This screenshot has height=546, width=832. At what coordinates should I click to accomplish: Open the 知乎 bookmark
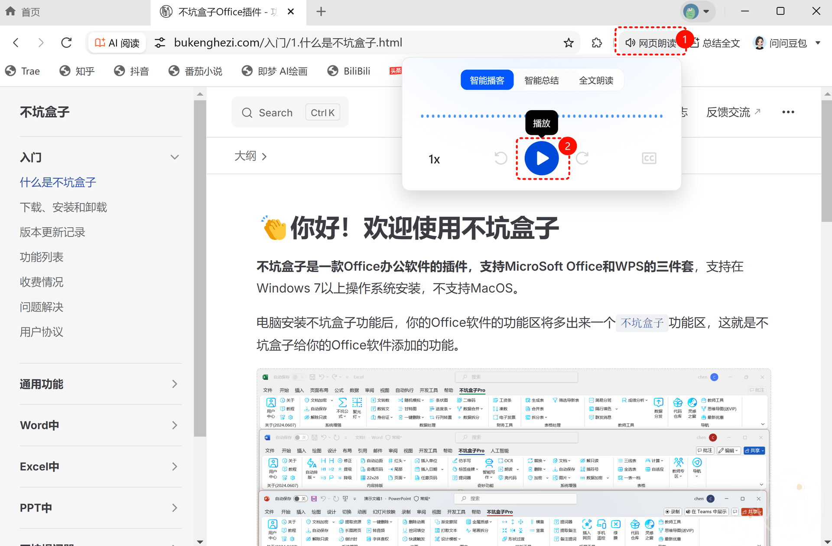click(77, 71)
